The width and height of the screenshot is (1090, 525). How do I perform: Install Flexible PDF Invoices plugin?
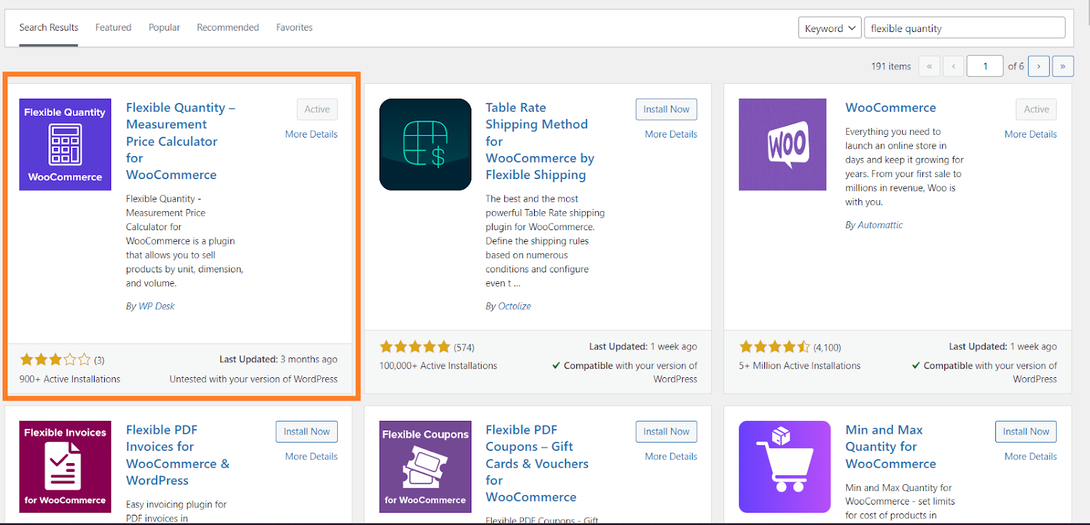click(307, 431)
